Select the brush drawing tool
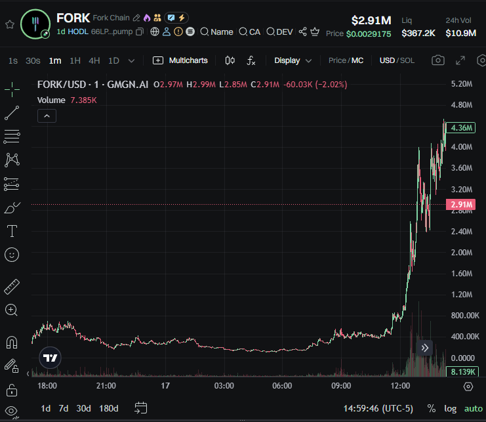Image resolution: width=486 pixels, height=422 pixels. 12,207
